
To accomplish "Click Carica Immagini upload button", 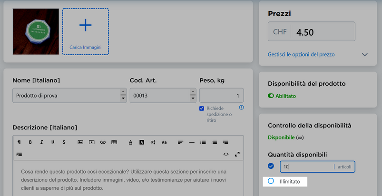I will coord(86,32).
